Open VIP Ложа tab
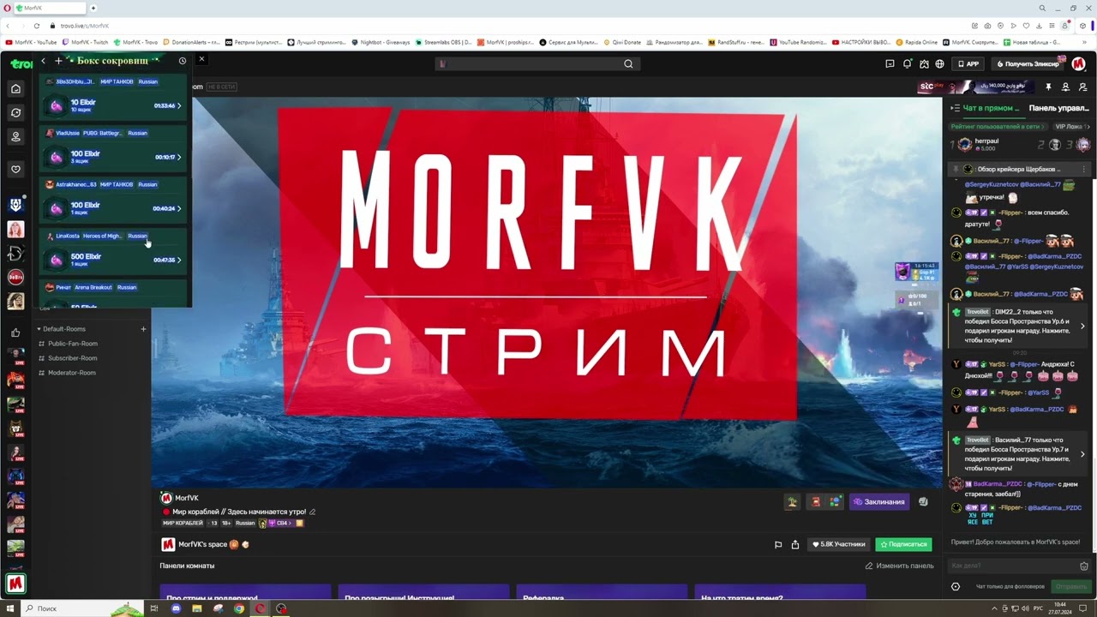Viewport: 1097px width, 617px height. 1069,126
